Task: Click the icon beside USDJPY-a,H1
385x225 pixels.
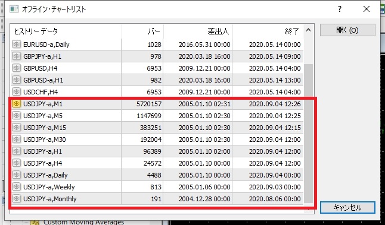Action: 16,151
